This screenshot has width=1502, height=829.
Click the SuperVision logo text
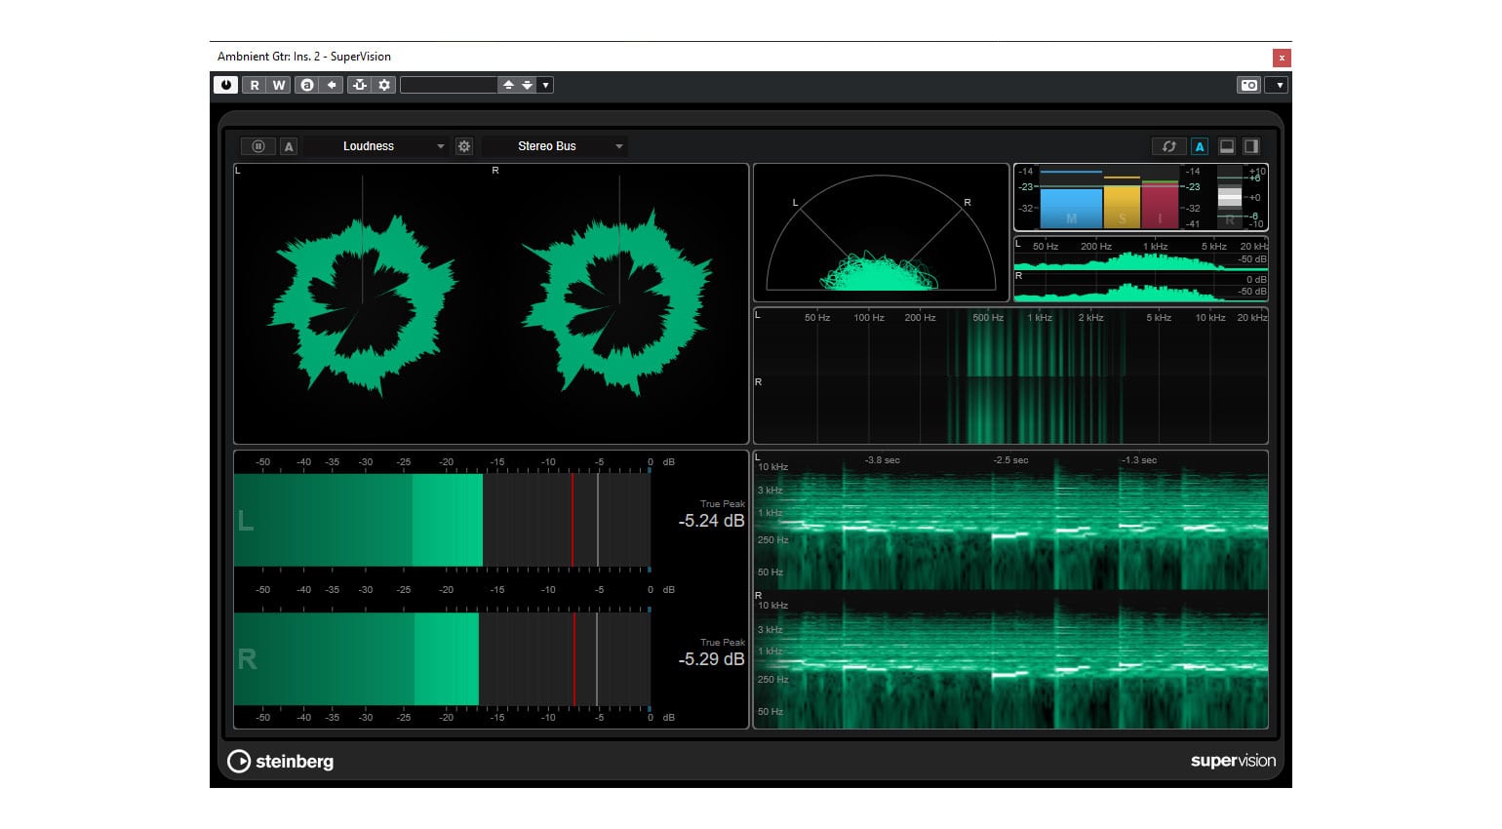[x=1233, y=761]
